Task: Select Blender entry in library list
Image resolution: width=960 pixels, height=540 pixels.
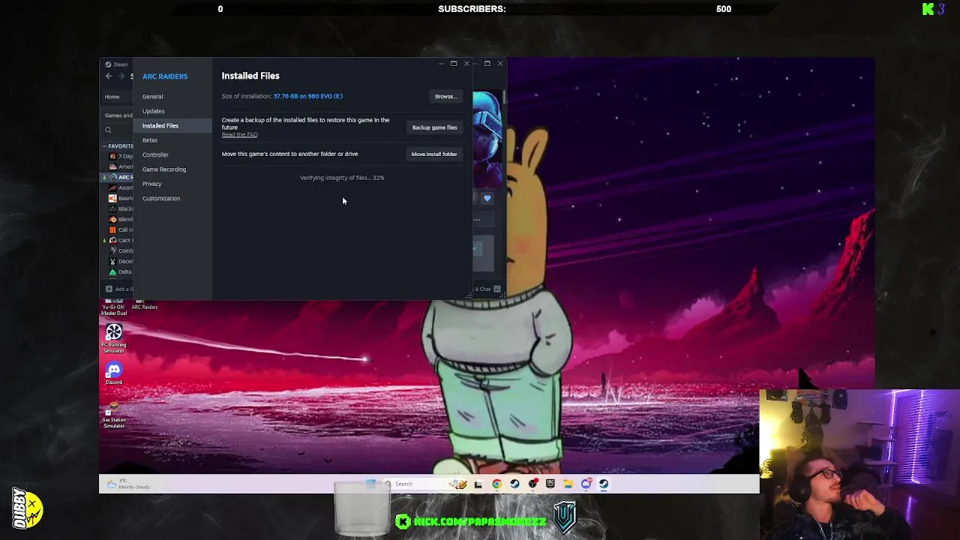Action: pos(121,219)
